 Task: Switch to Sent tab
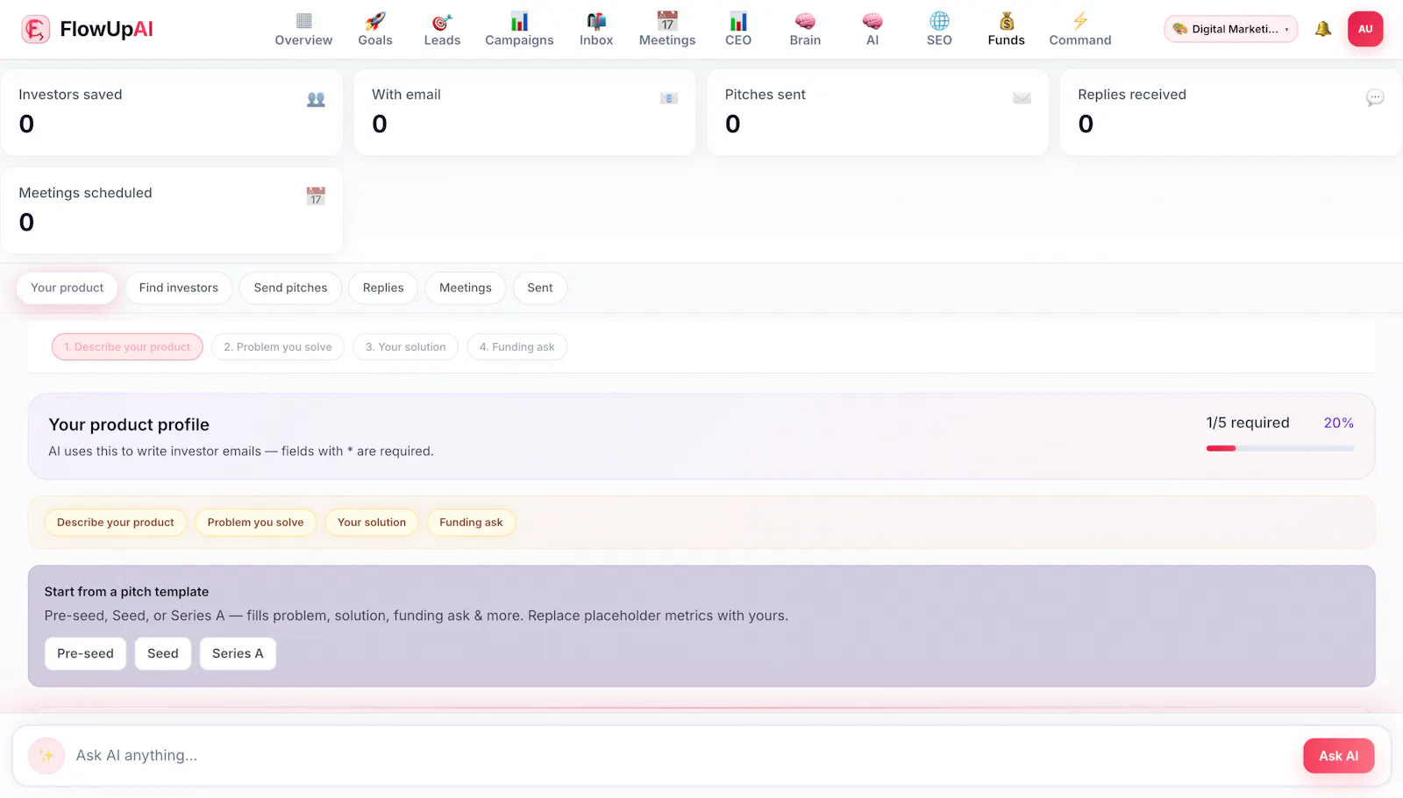coord(540,288)
